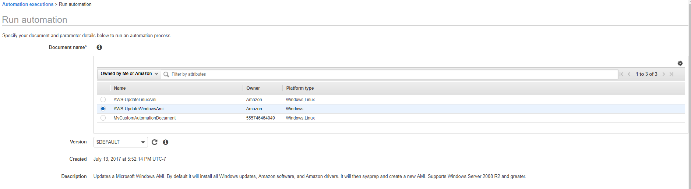691x189 pixels.
Task: Jump to last page of documents
Action: tap(671, 74)
